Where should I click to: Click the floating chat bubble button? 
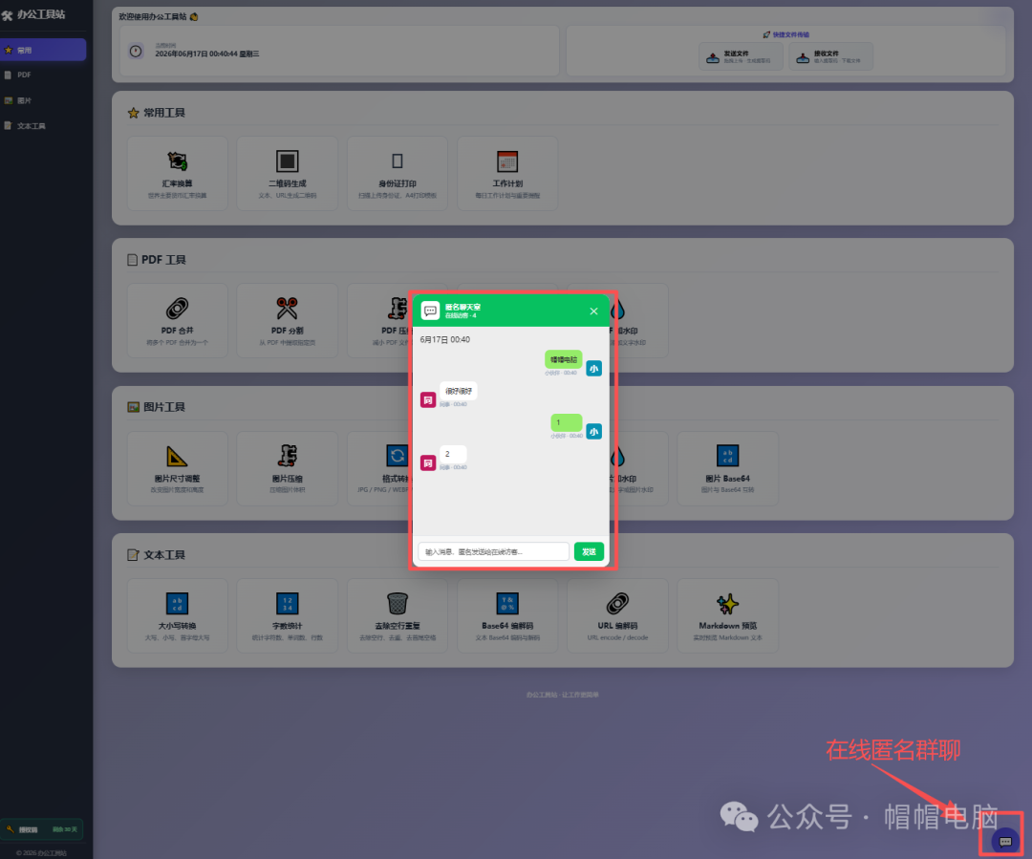pyautogui.click(x=1005, y=841)
